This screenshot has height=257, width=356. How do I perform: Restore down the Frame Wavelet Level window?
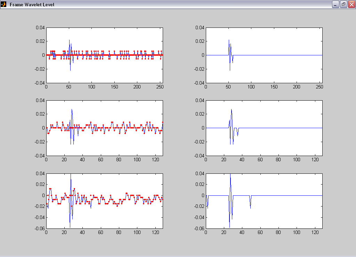(x=343, y=5)
